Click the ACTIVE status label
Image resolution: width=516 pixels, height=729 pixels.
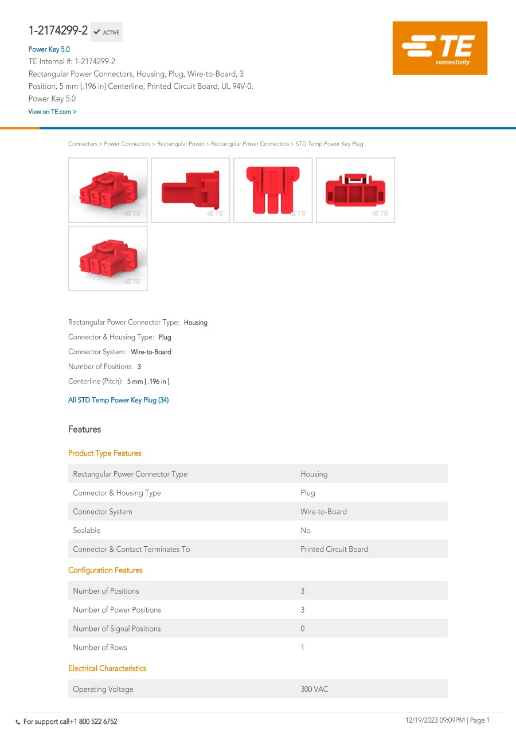[111, 33]
